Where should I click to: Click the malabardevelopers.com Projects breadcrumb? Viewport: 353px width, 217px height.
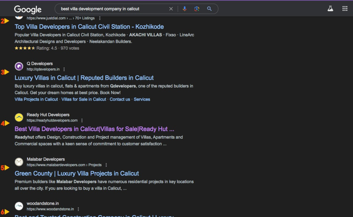pyautogui.click(x=64, y=165)
